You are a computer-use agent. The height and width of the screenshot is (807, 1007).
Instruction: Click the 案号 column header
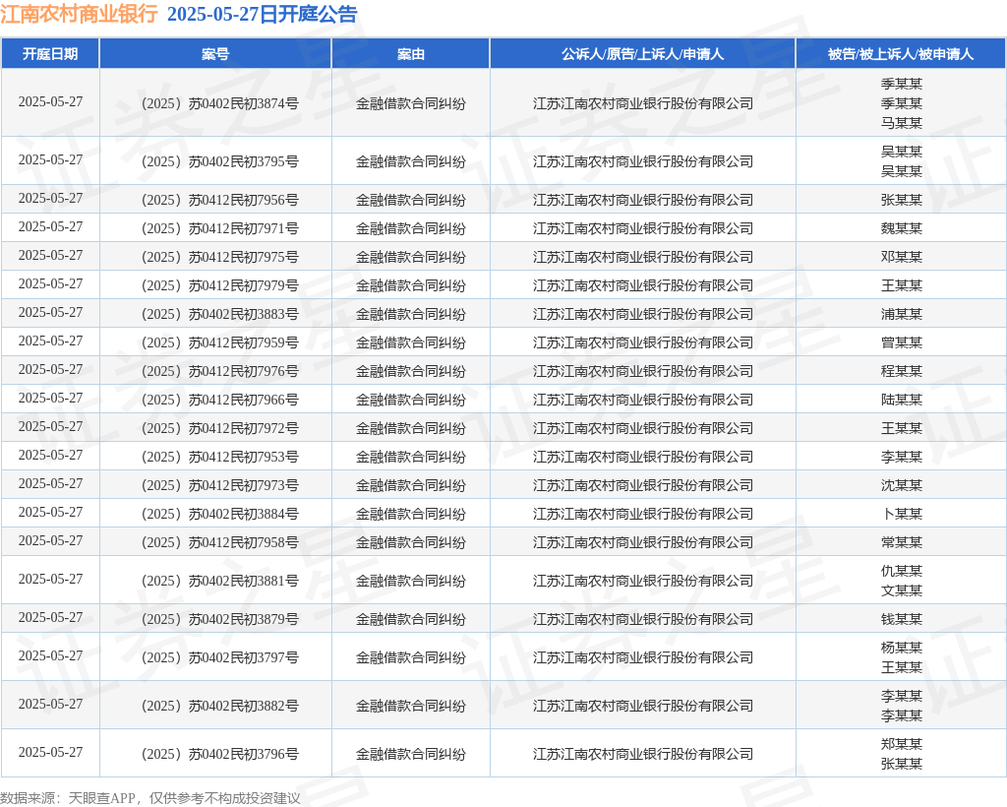(x=215, y=54)
